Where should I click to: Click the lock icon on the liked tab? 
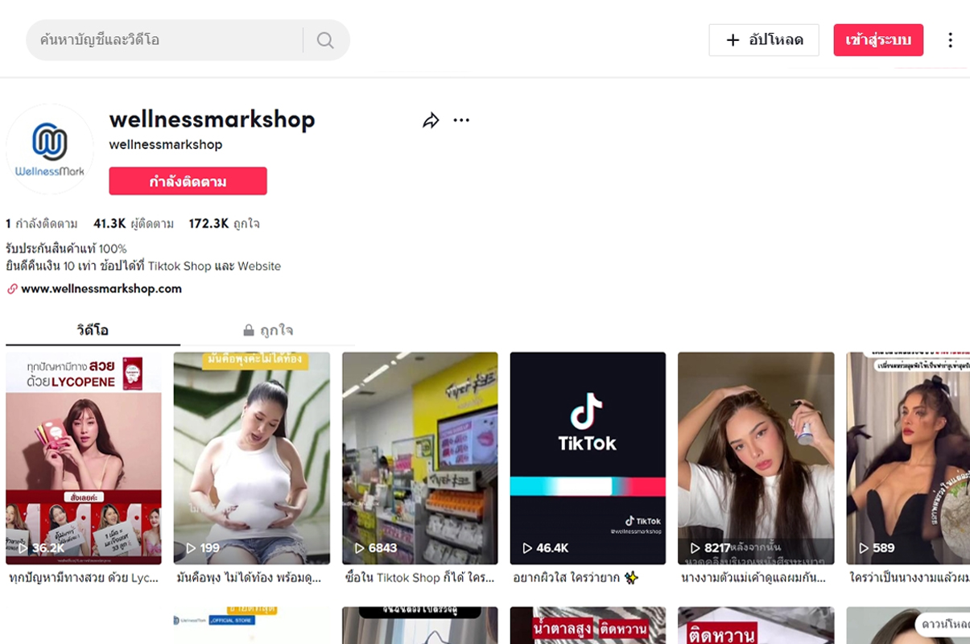coord(249,331)
